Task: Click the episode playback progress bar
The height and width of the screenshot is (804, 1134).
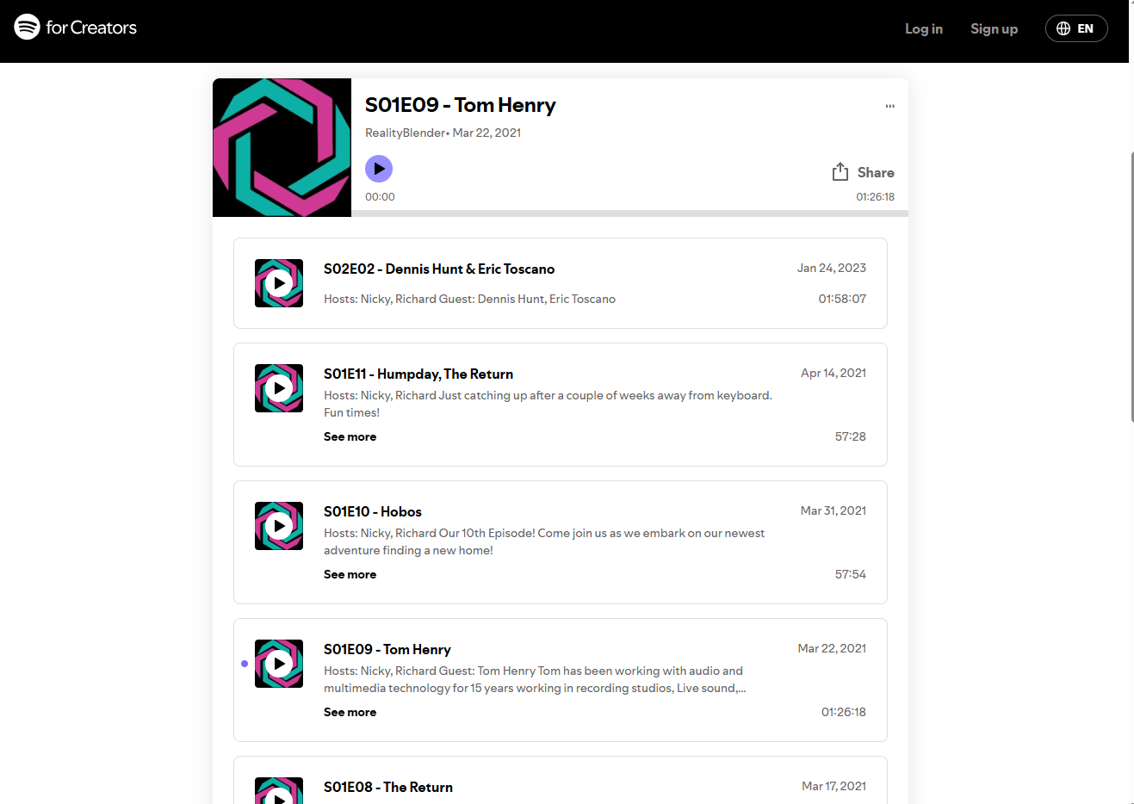Action: (x=629, y=213)
